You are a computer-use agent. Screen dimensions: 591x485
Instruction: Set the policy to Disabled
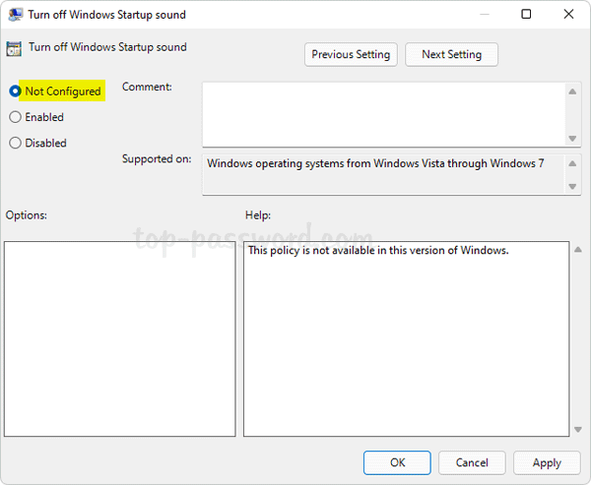pyautogui.click(x=15, y=143)
